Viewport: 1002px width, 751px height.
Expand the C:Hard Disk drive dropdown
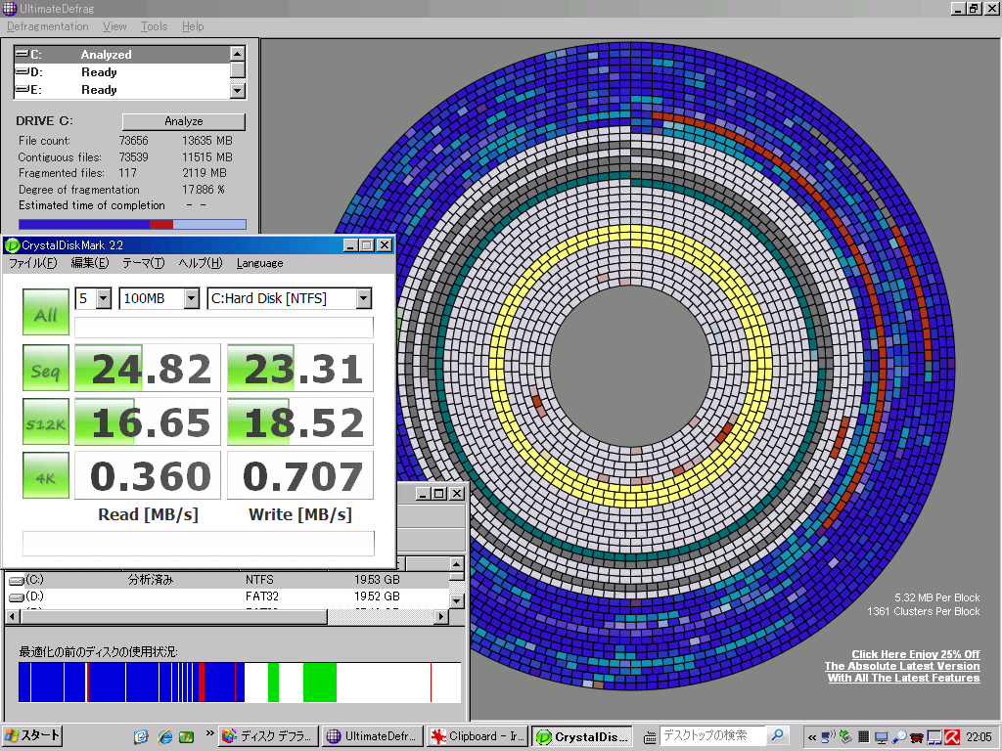tap(363, 298)
